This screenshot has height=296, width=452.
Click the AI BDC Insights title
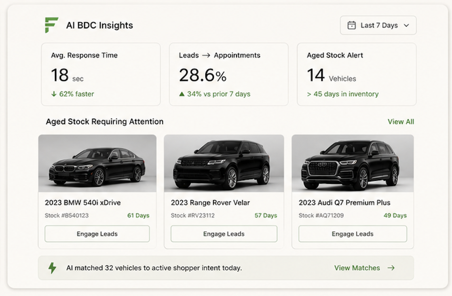(99, 25)
